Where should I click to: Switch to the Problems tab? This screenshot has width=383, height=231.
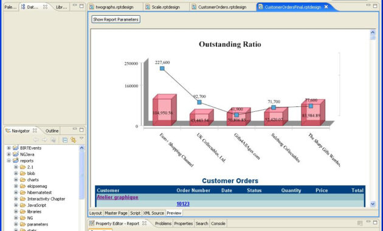164,224
